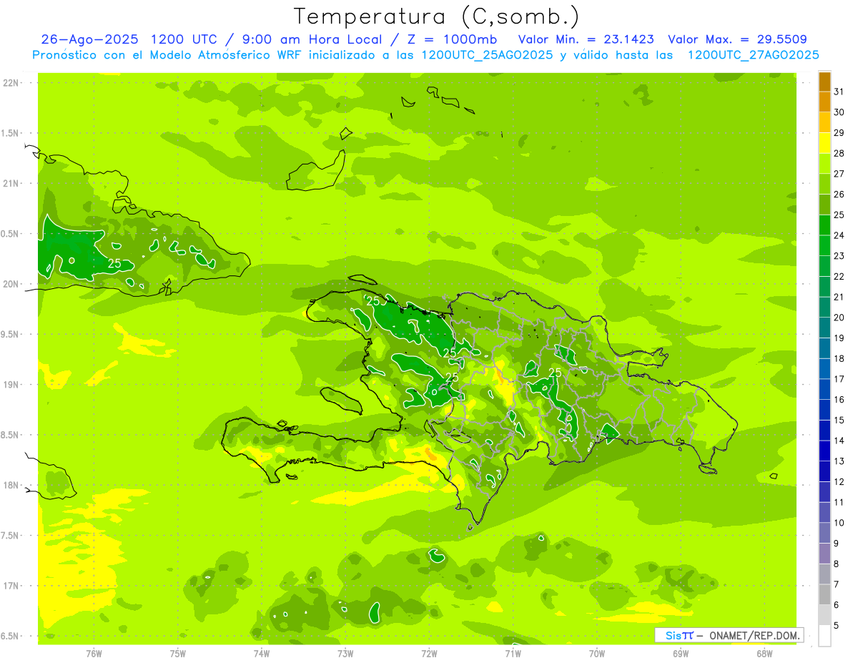Click the legend value 31

(839, 91)
